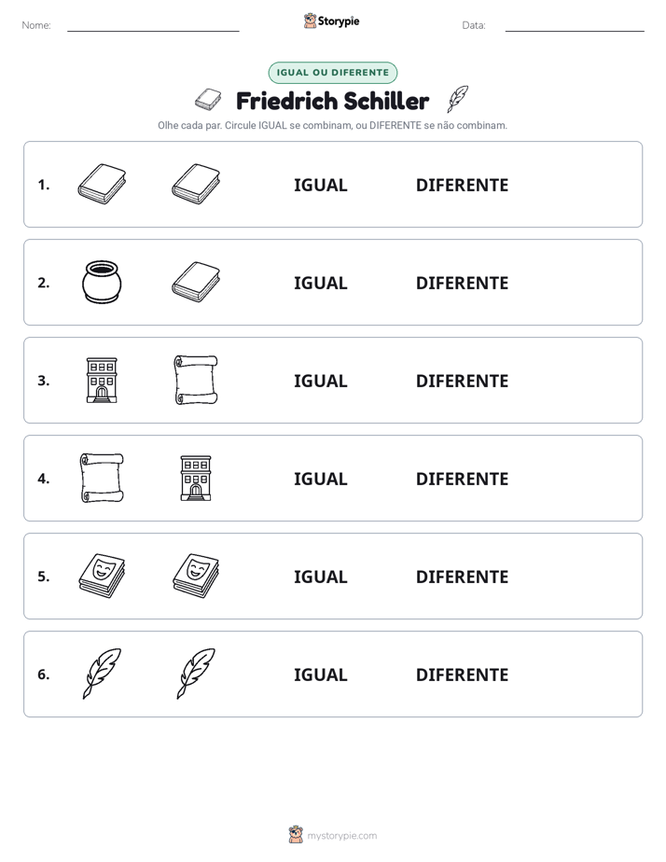
Task: Click the book icon in row 2
Action: coord(196,282)
